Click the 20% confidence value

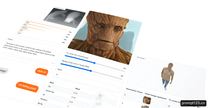[65, 40]
